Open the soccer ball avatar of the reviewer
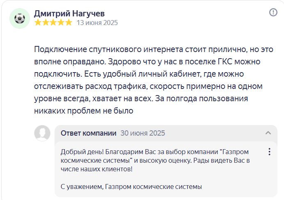 tap(20, 18)
